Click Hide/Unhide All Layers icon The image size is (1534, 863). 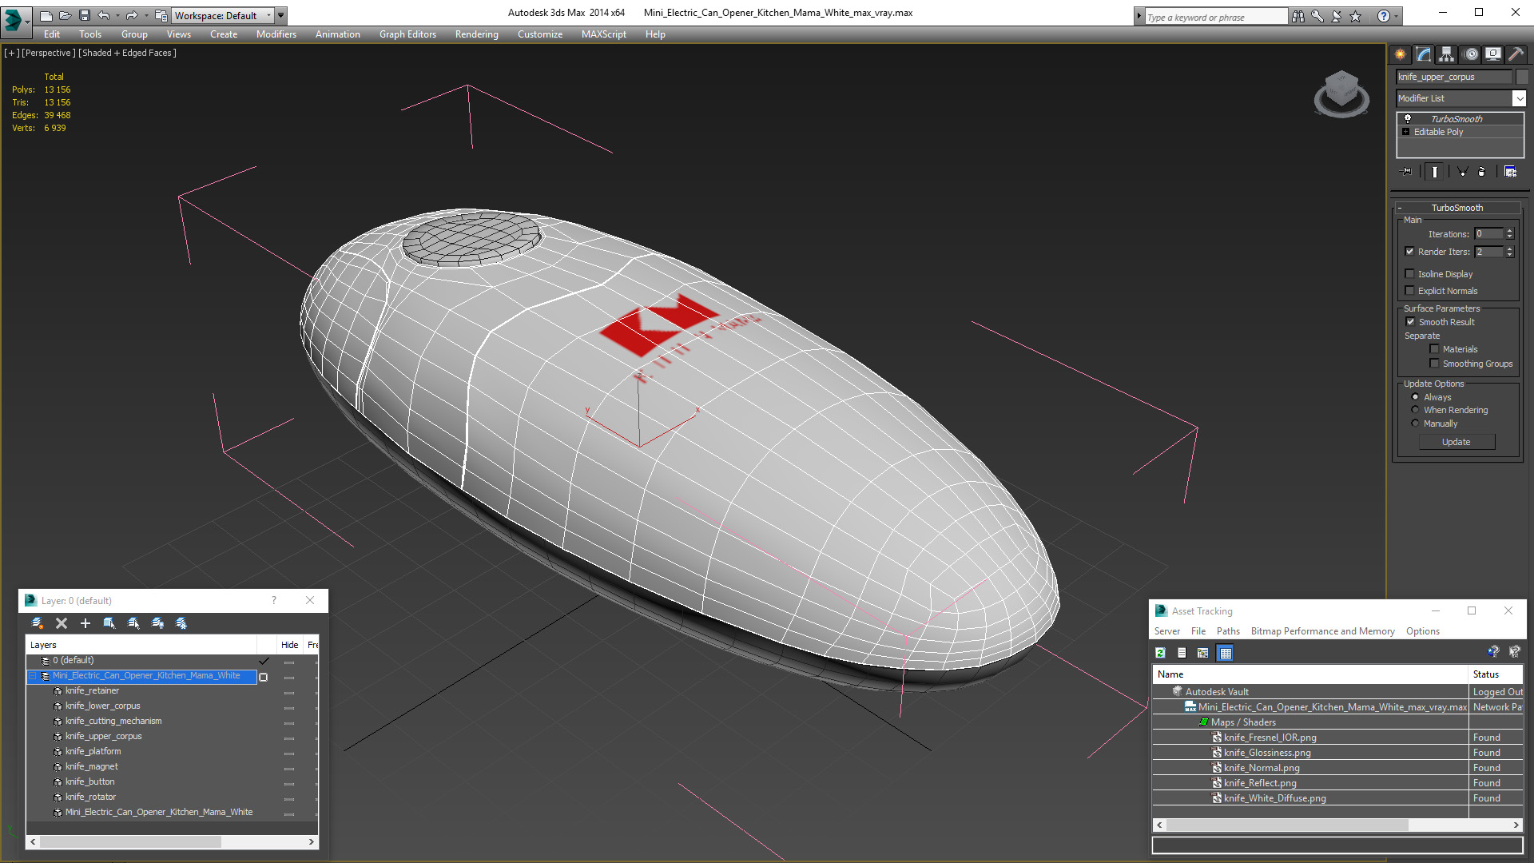tap(157, 623)
